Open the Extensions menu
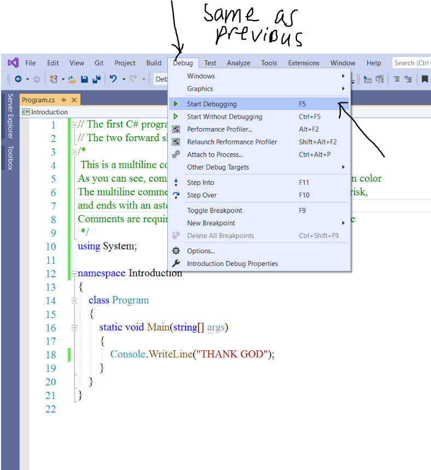The width and height of the screenshot is (431, 470). pos(304,63)
